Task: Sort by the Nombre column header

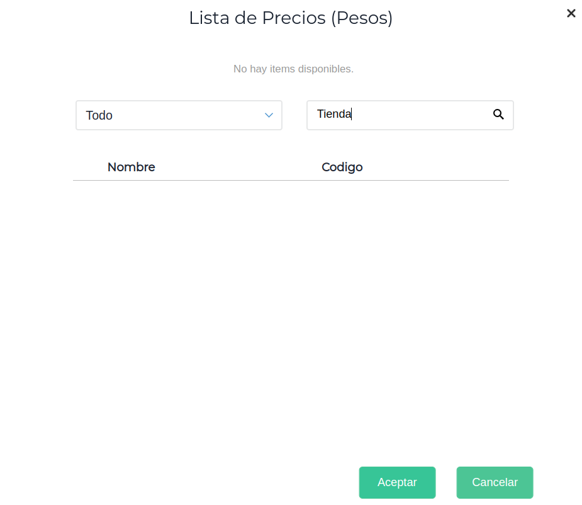Action: tap(131, 167)
